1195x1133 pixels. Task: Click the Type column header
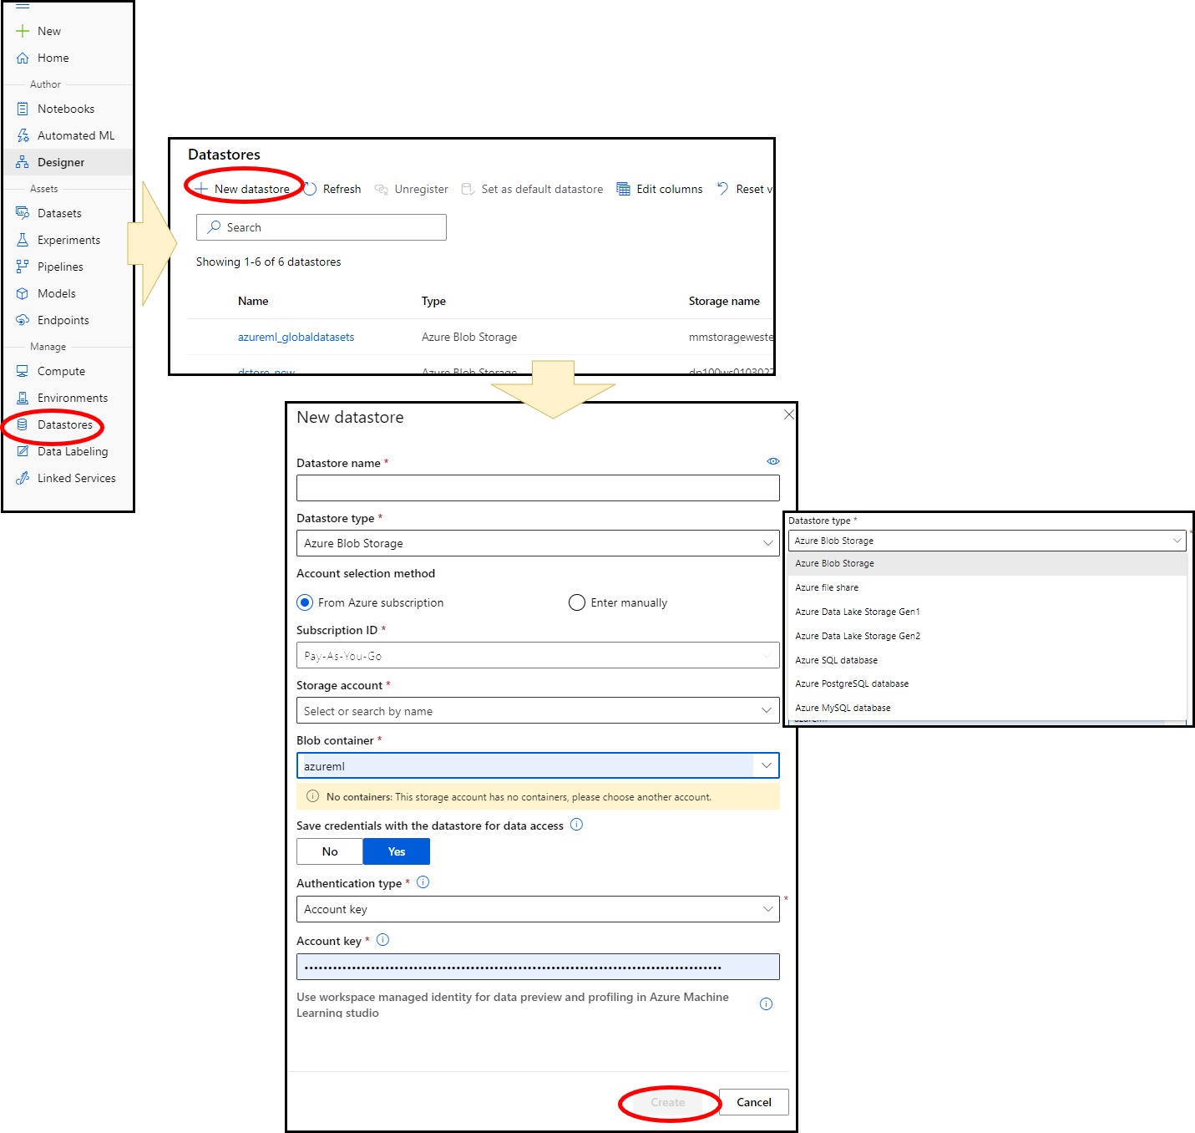tap(433, 301)
